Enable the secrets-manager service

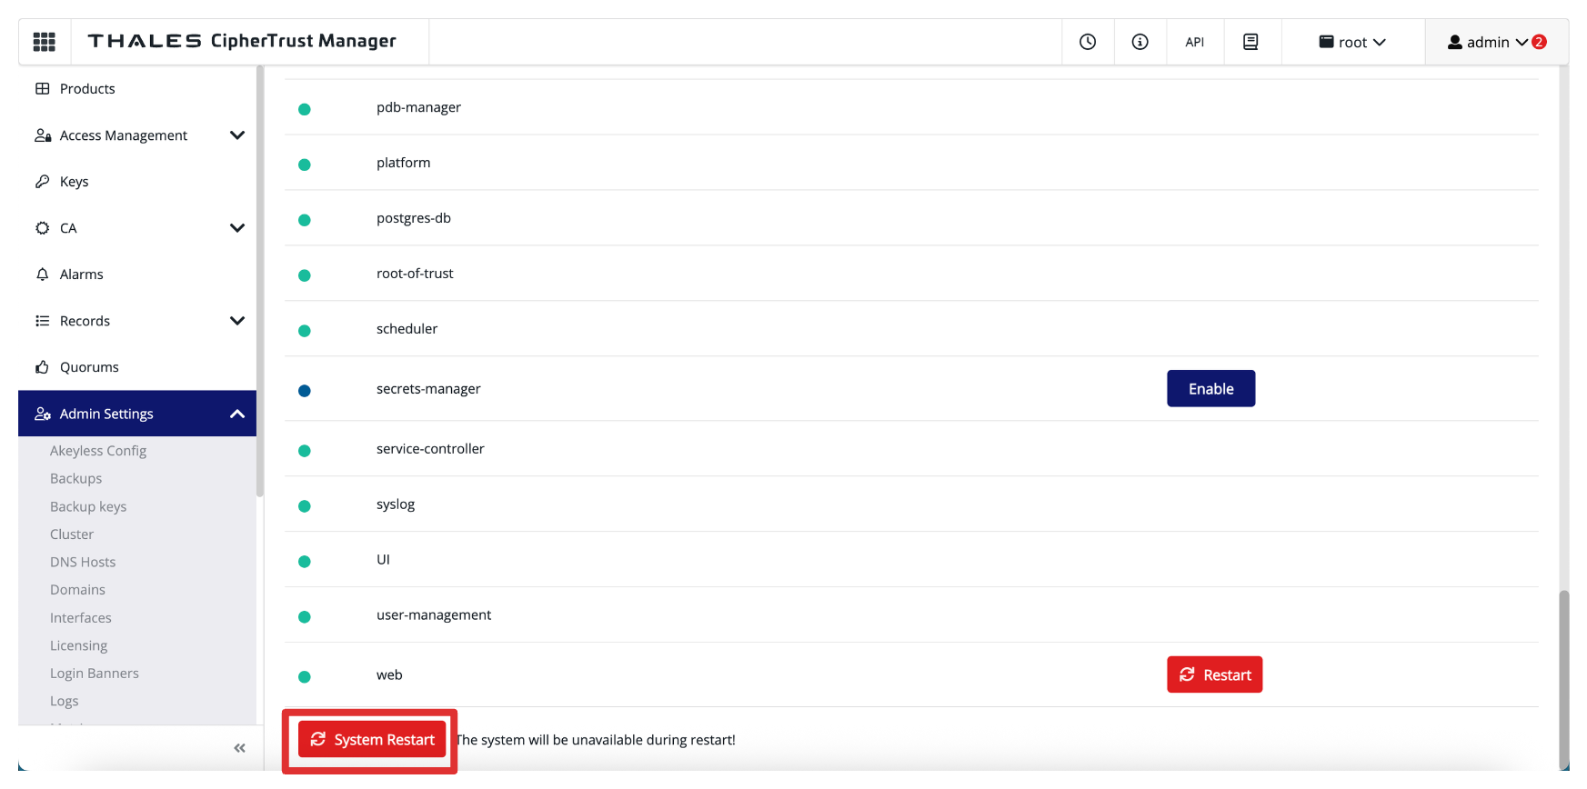coord(1210,389)
